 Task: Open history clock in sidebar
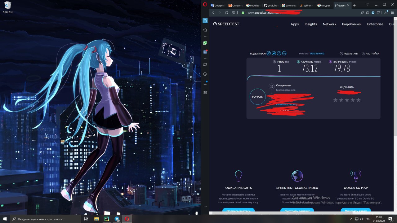coord(205,74)
